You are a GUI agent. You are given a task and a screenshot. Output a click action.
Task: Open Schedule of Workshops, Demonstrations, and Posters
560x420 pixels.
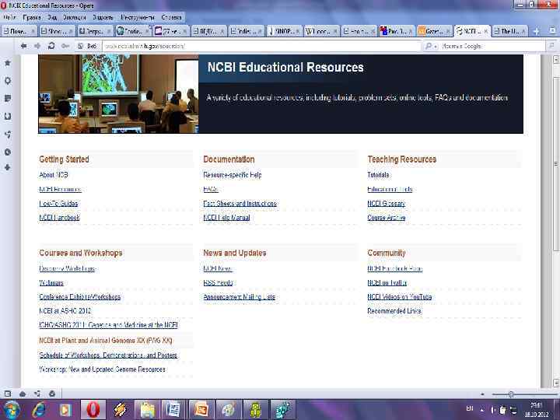[x=108, y=355]
